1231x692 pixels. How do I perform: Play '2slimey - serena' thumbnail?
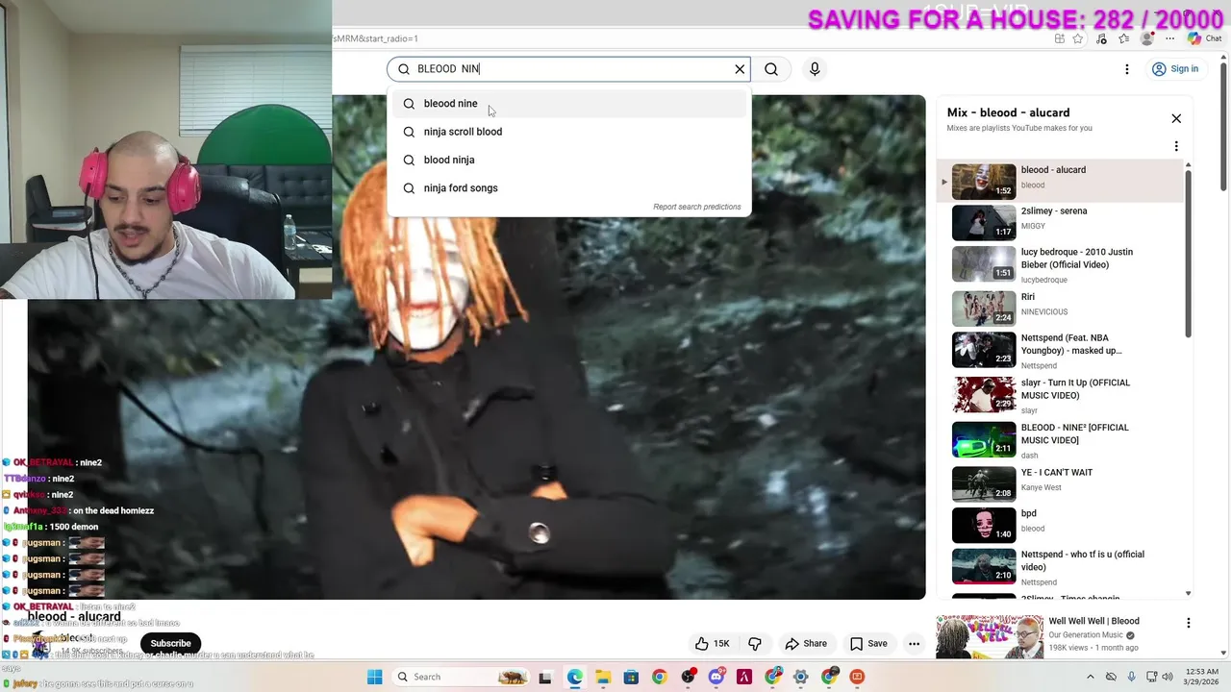click(x=984, y=223)
